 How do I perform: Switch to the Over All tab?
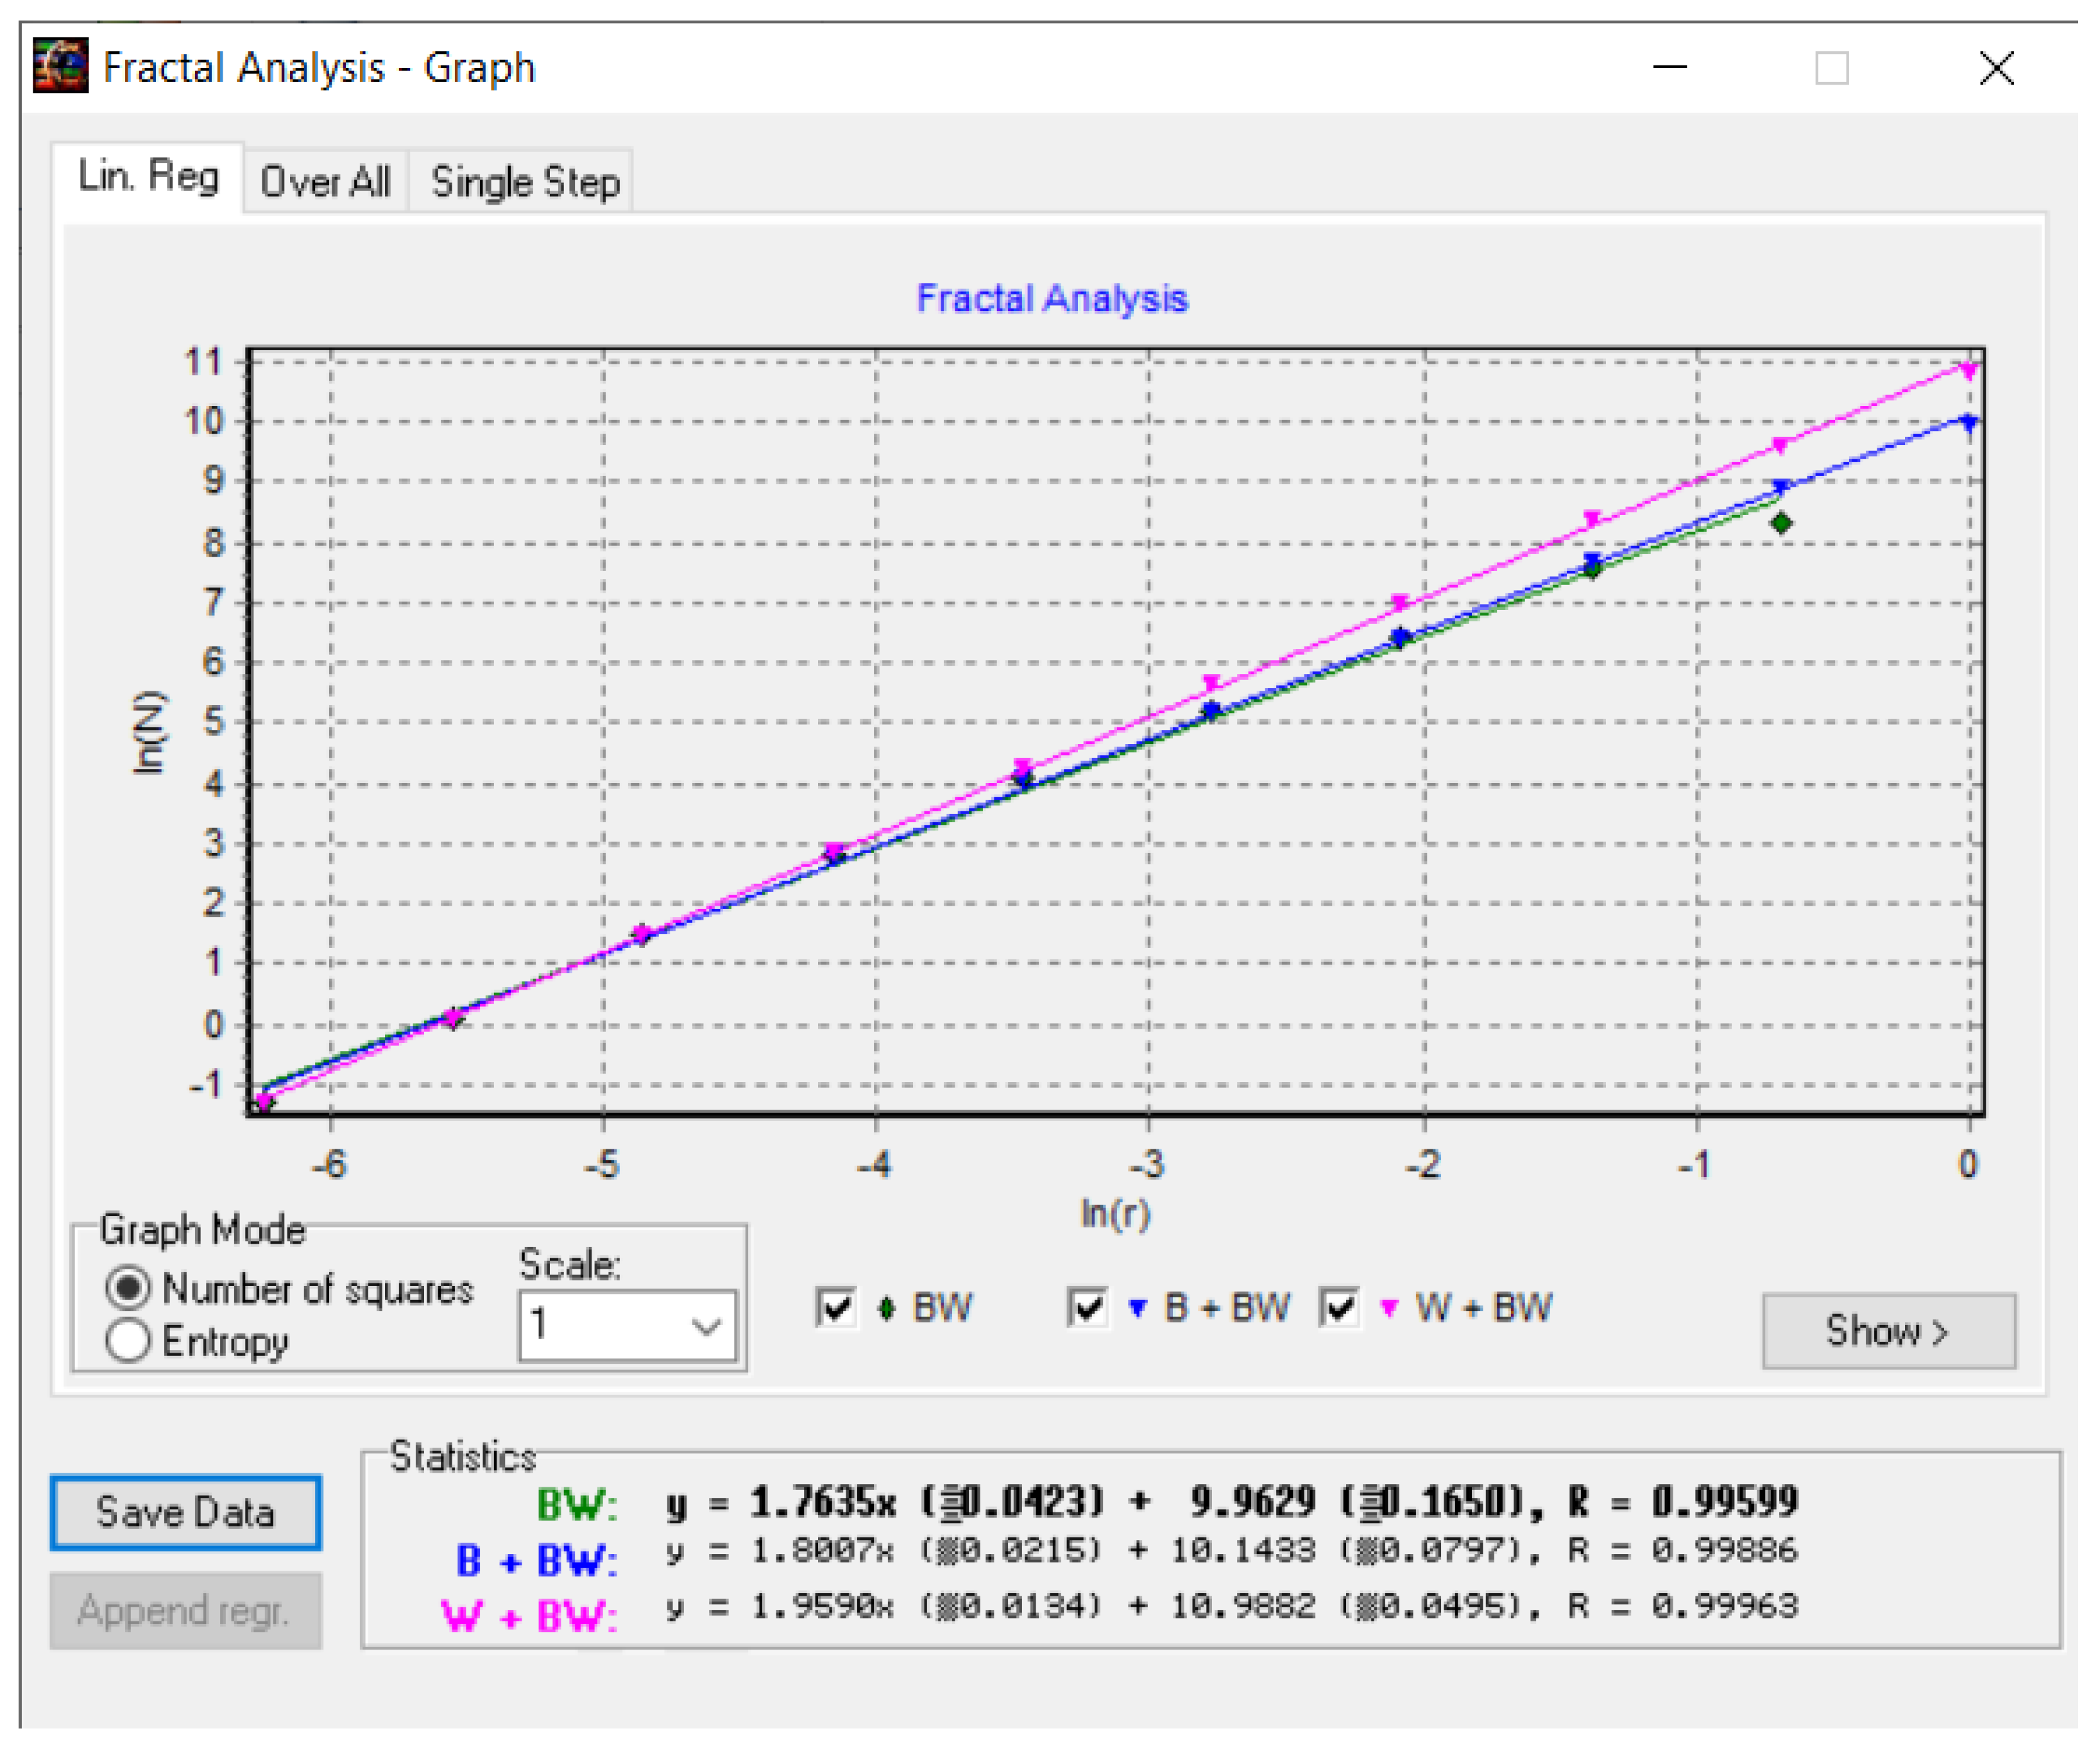(325, 182)
